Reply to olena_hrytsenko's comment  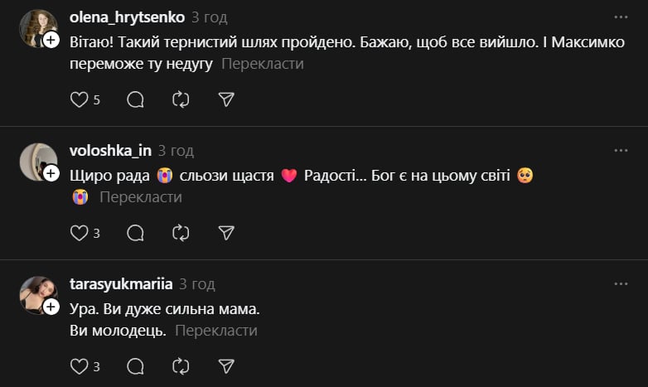tap(135, 99)
